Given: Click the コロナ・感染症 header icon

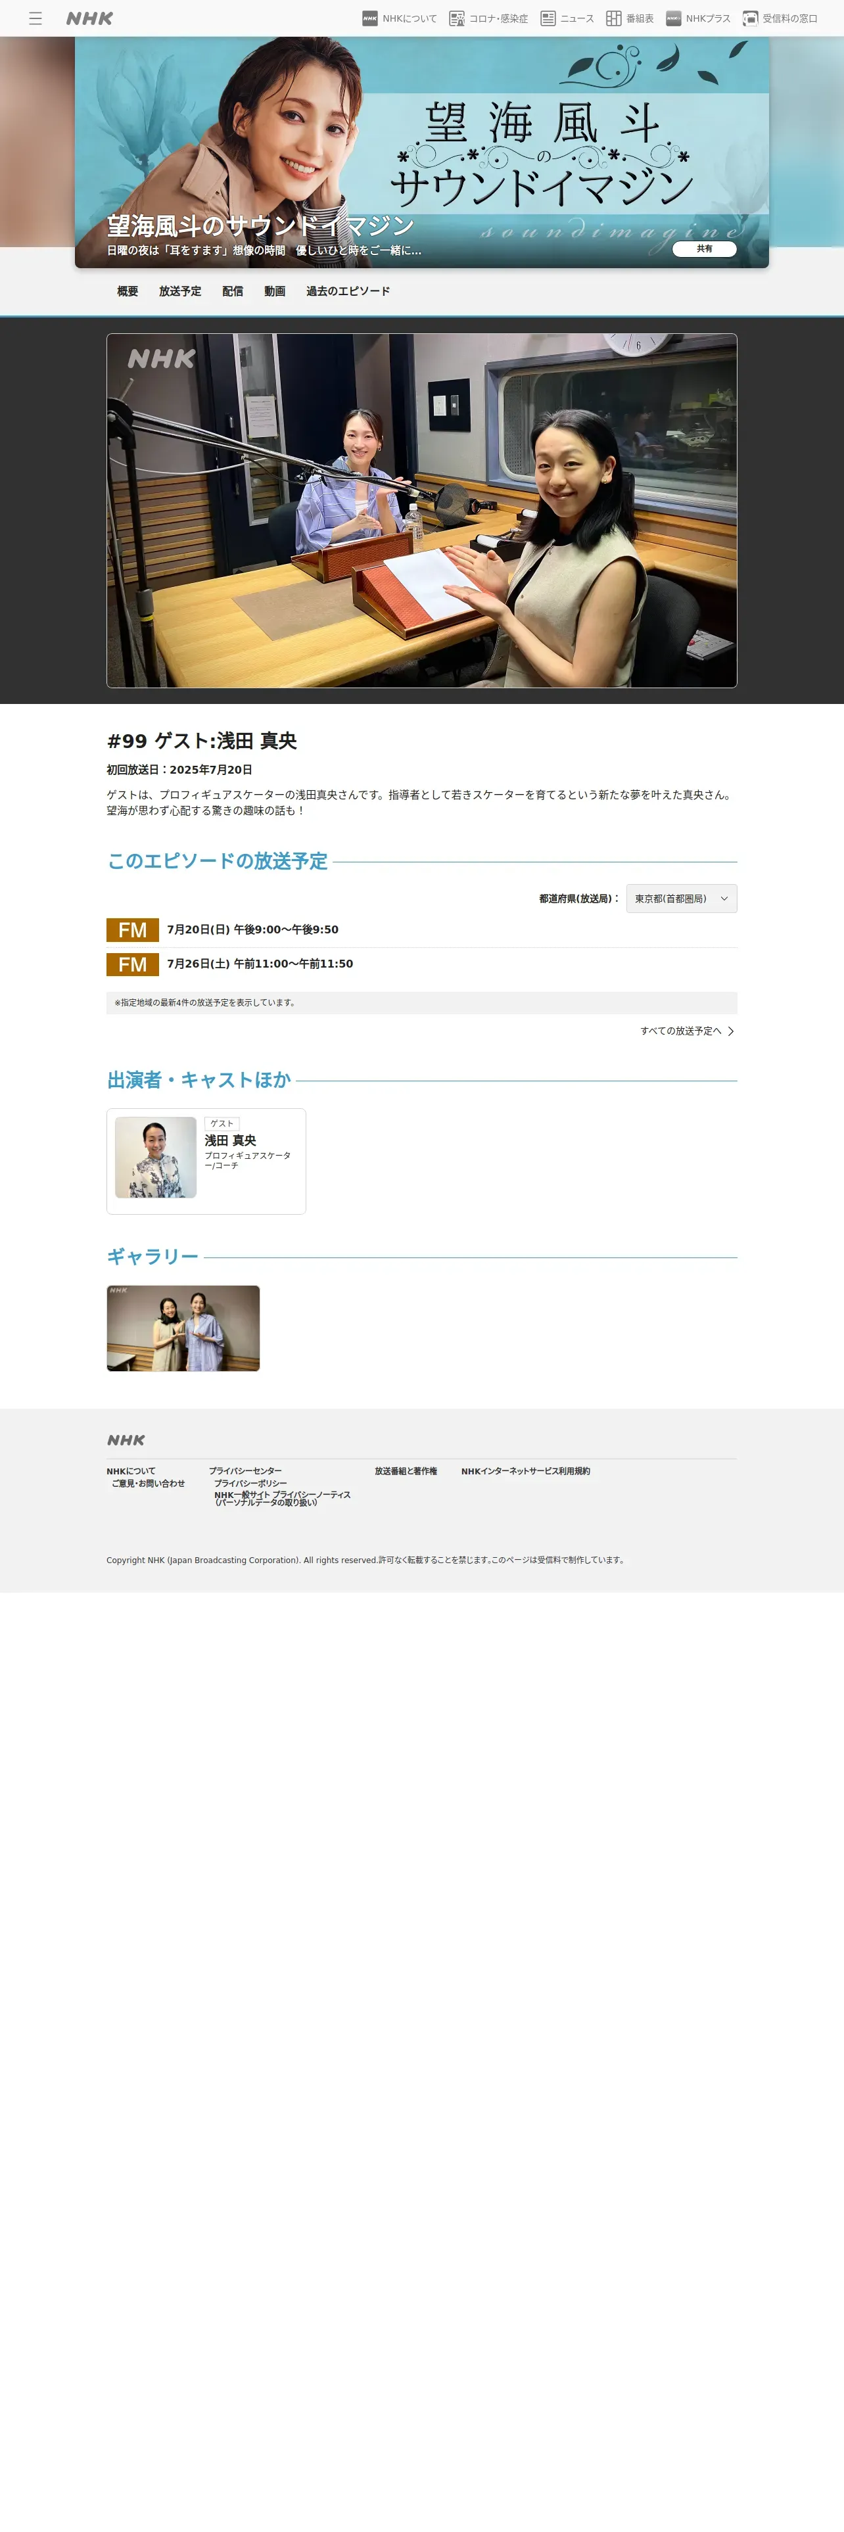Looking at the screenshot, I should tap(457, 18).
